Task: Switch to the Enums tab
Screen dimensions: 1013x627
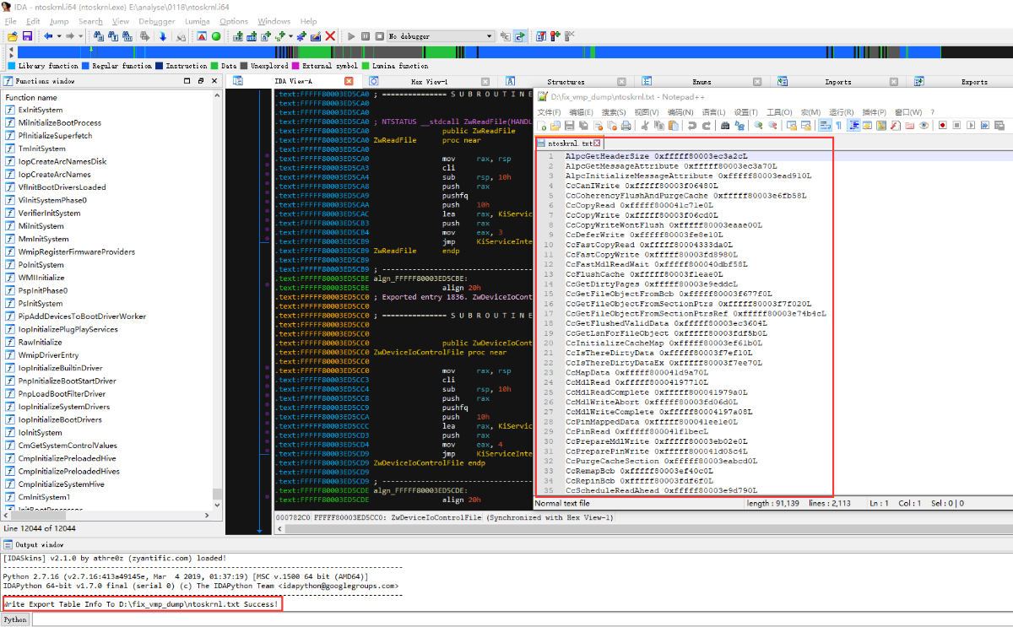Action: [x=702, y=82]
